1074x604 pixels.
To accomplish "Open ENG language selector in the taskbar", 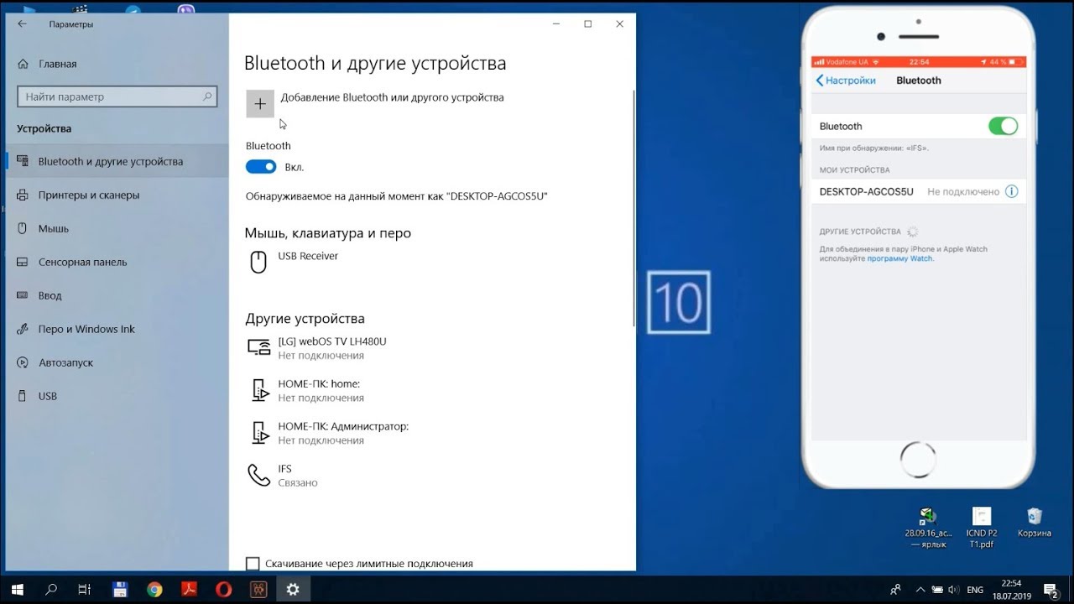I will [x=974, y=590].
